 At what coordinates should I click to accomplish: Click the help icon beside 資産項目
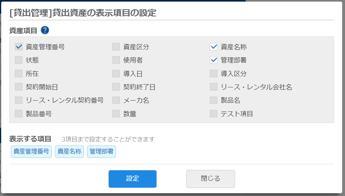point(45,30)
